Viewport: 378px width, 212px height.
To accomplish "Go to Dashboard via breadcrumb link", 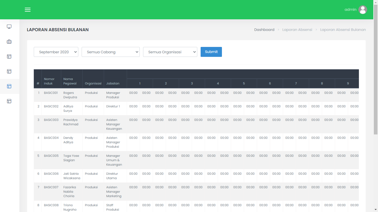I will (264, 30).
